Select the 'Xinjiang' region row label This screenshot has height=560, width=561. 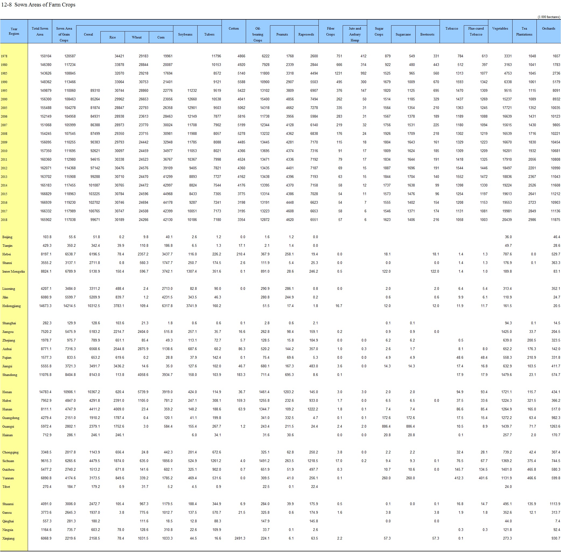(8, 538)
